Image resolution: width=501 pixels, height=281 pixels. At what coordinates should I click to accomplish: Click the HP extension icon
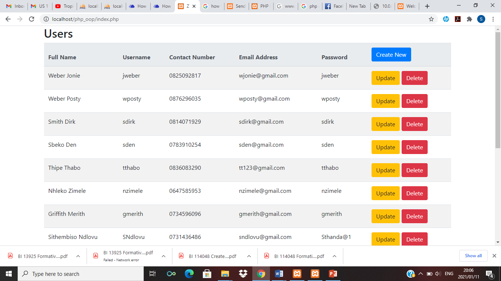click(446, 19)
